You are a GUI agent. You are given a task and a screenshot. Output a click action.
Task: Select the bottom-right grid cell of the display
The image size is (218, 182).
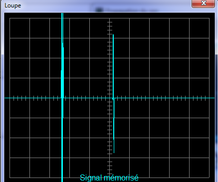(x=199, y=168)
